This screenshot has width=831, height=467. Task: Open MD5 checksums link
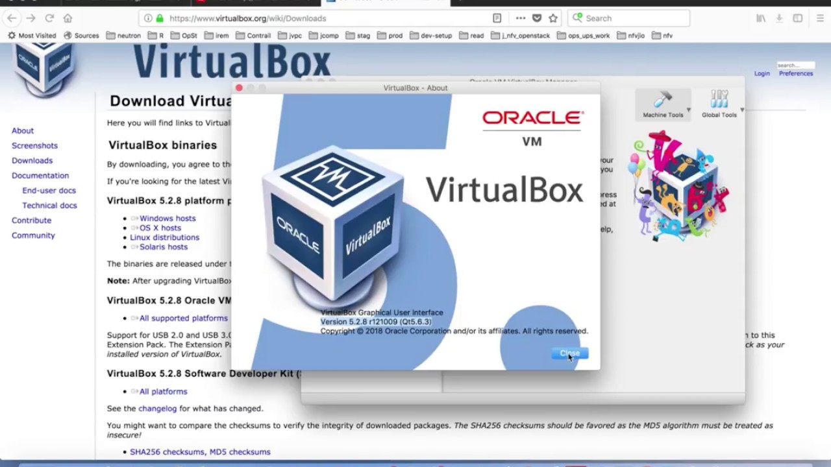[240, 451]
